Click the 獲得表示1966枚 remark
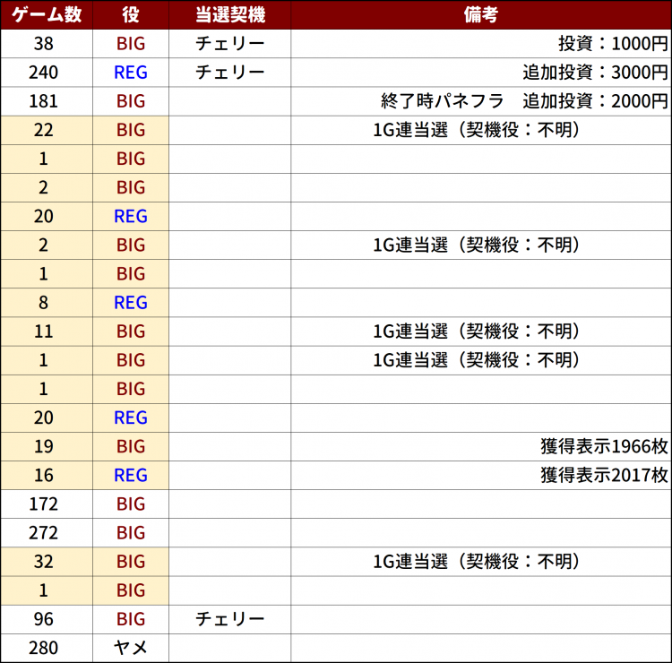 pyautogui.click(x=604, y=446)
